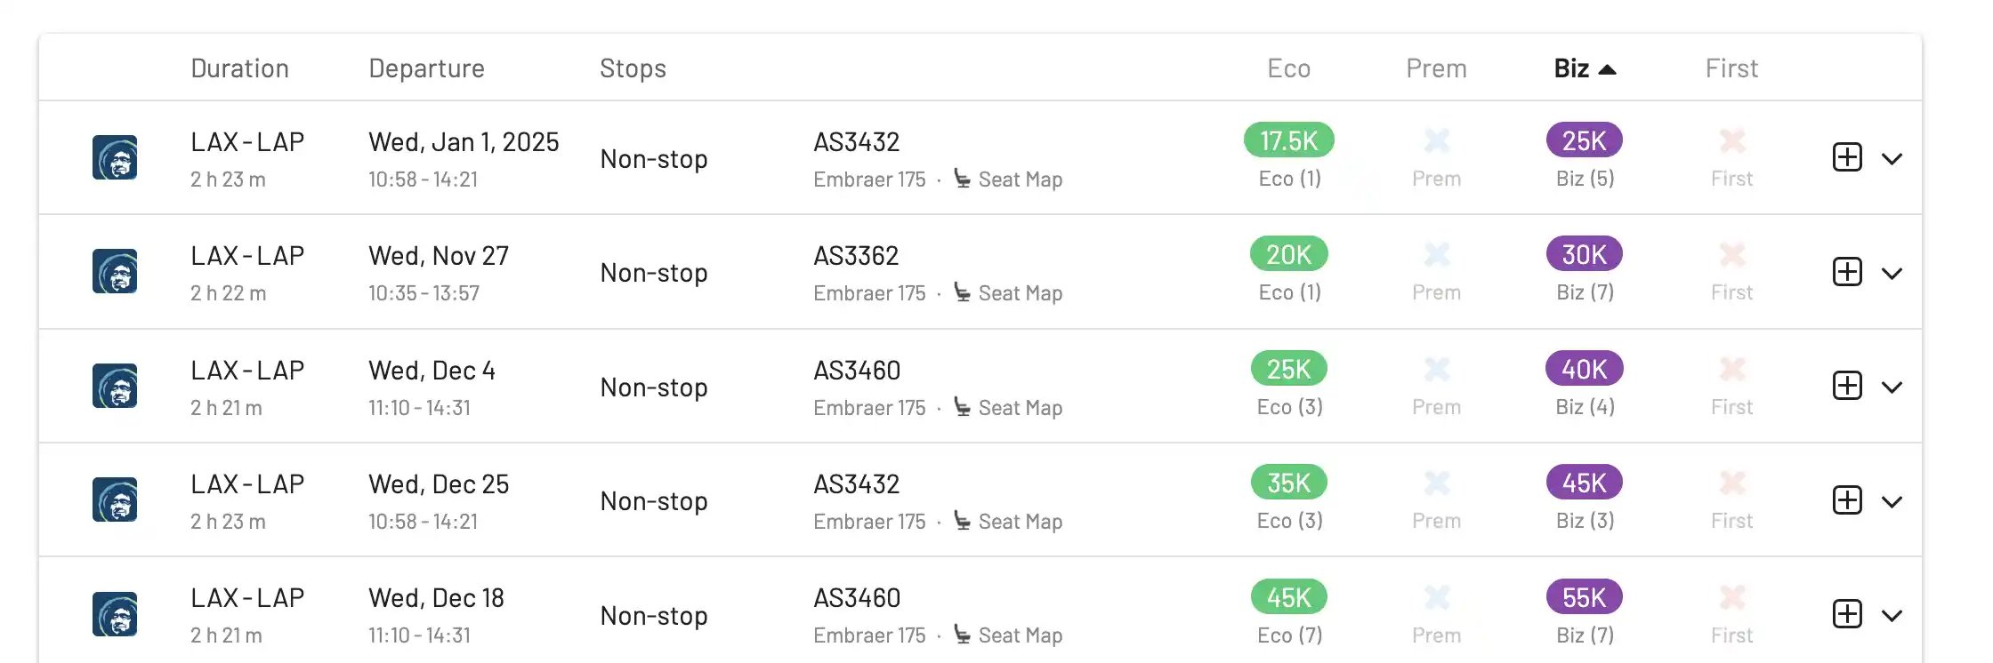This screenshot has height=663, width=1993.
Task: Click the plus icon on AS3432 Jan 1 row
Action: tap(1847, 157)
